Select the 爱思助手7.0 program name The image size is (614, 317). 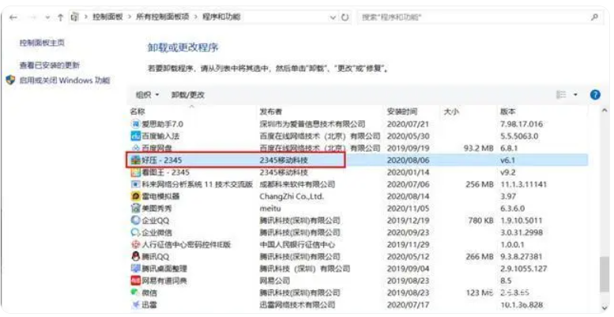[163, 124]
